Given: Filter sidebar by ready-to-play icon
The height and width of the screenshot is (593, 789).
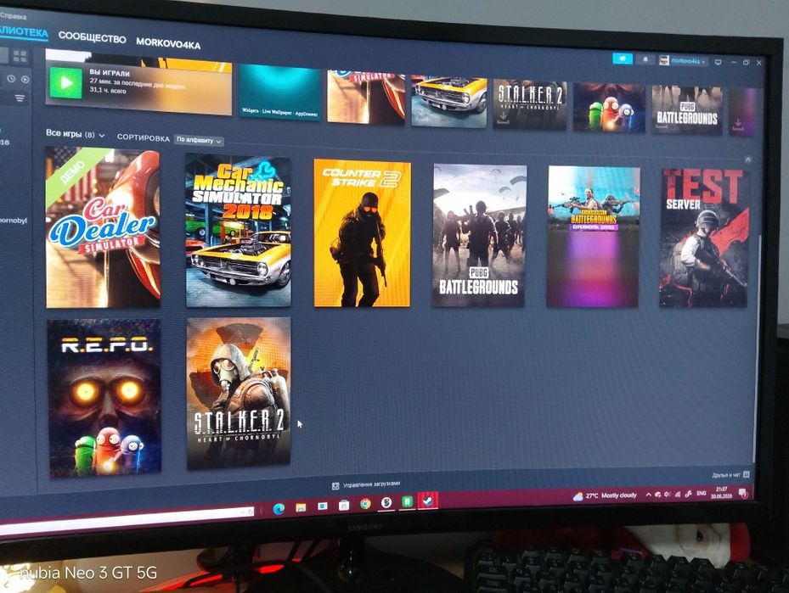Looking at the screenshot, I should click(x=25, y=80).
